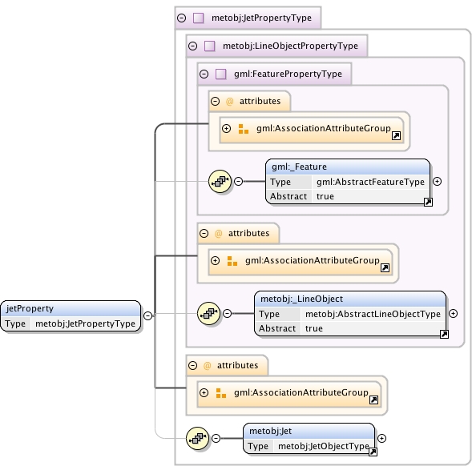Click the @ icon of attributes above metobj:Jet group
472x466 pixels.
coord(207,366)
